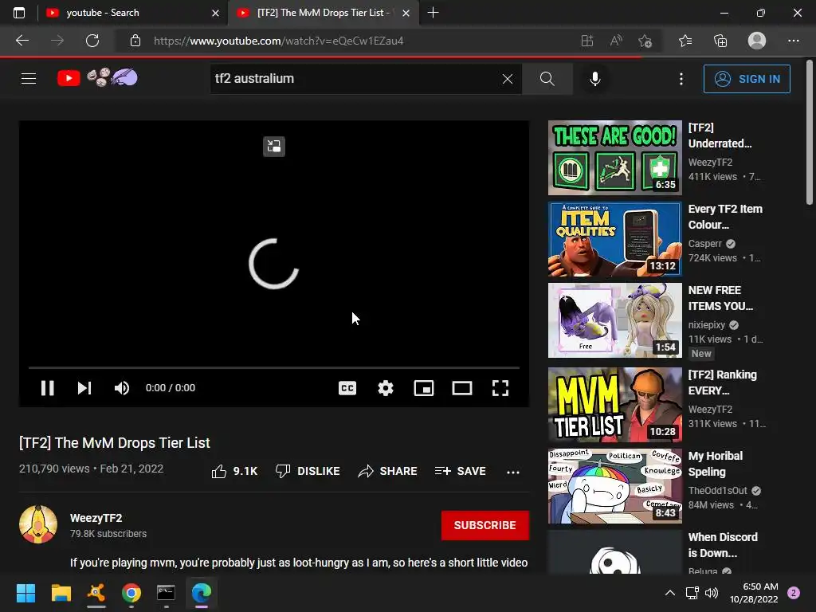This screenshot has width=816, height=612.
Task: Like the video with 9.1K thumbs up
Action: [234, 471]
